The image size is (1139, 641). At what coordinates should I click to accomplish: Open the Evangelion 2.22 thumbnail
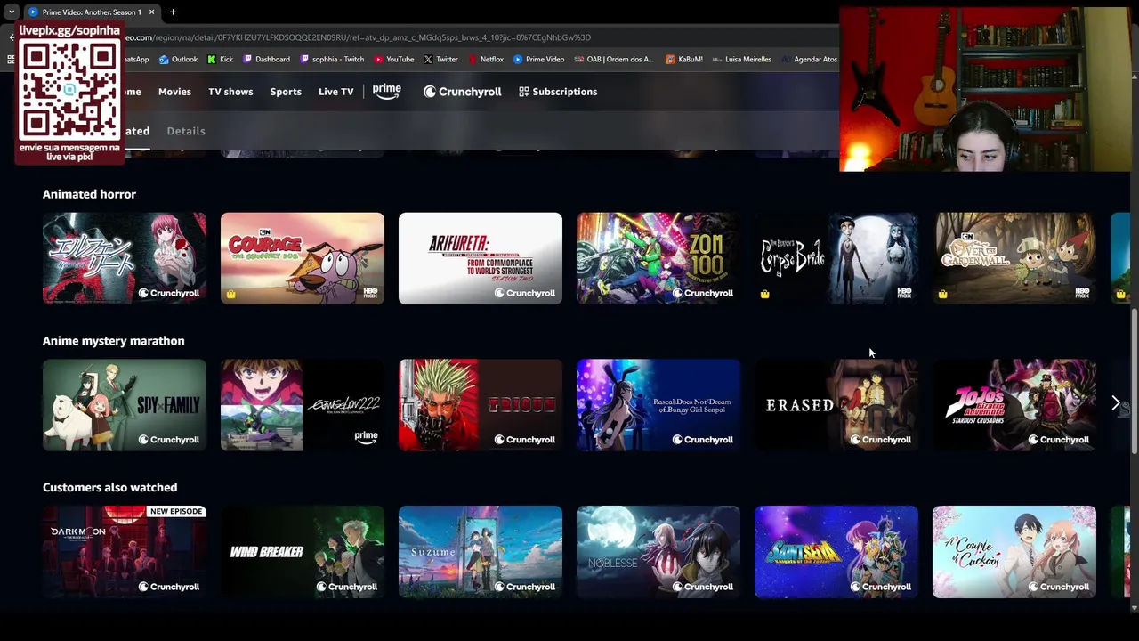point(303,405)
